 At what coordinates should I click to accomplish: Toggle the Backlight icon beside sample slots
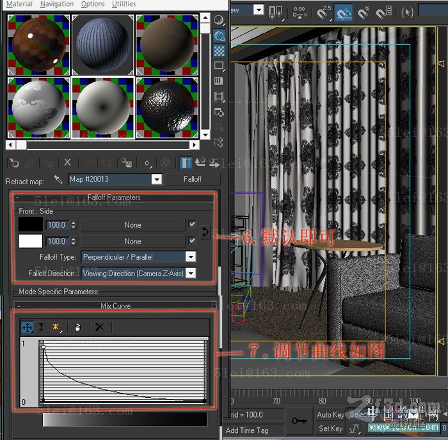pos(219,35)
